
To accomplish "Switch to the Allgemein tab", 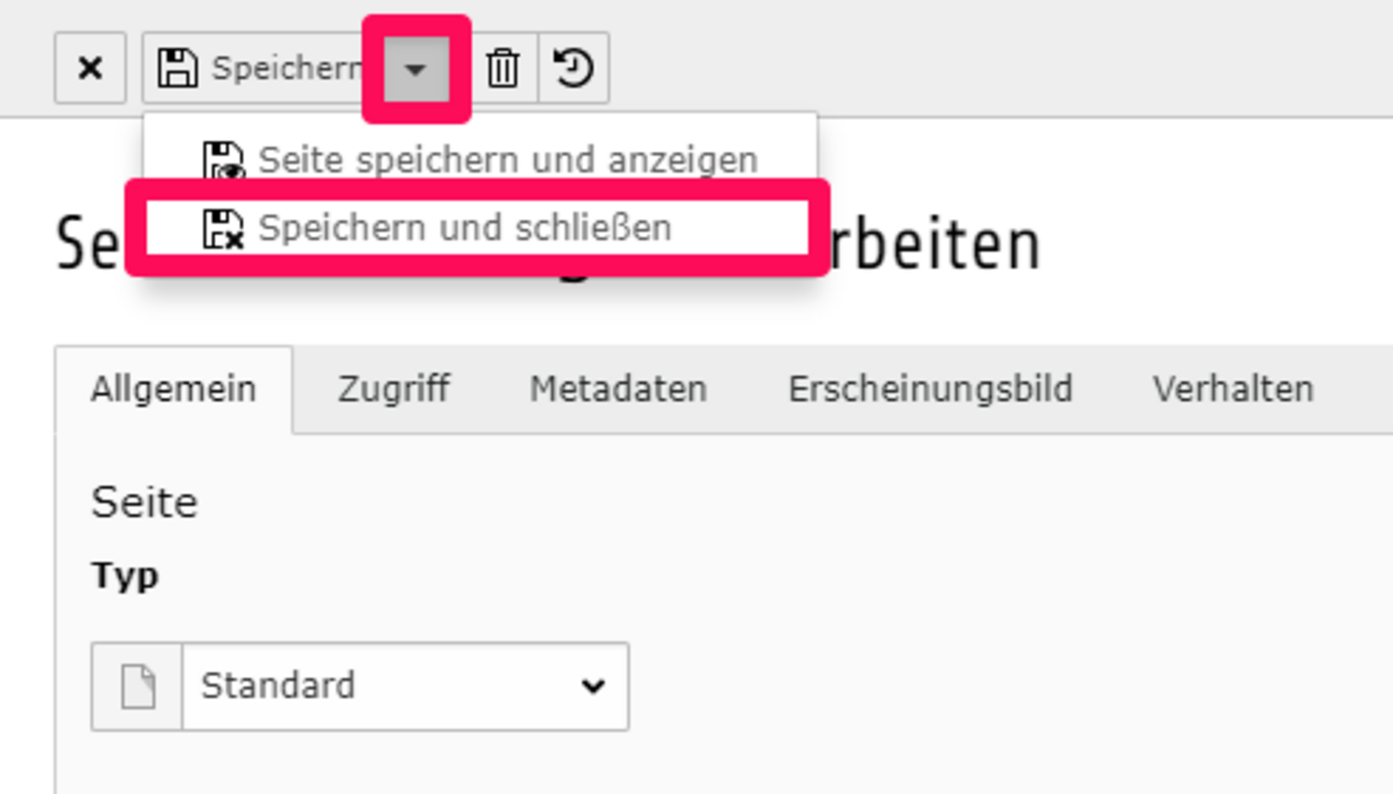I will (173, 389).
